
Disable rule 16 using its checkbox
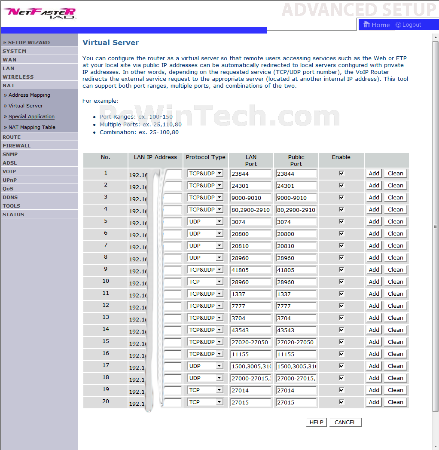click(x=341, y=354)
